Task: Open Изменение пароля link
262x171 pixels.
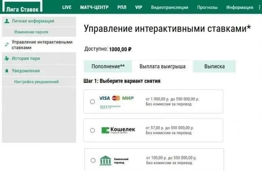Action: (31, 32)
